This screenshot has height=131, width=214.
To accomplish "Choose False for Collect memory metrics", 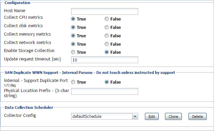I will 107,36.
